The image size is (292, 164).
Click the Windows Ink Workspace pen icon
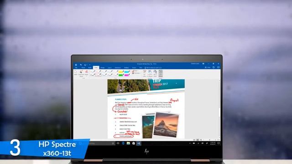pos(207,143)
